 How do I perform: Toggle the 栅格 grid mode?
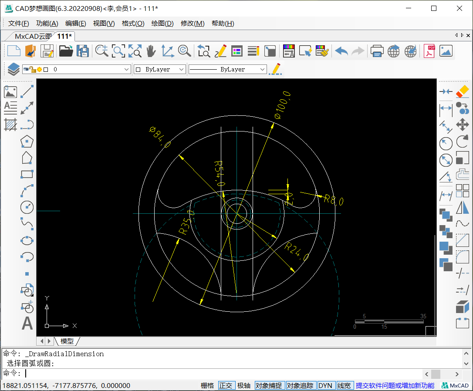tap(207, 385)
